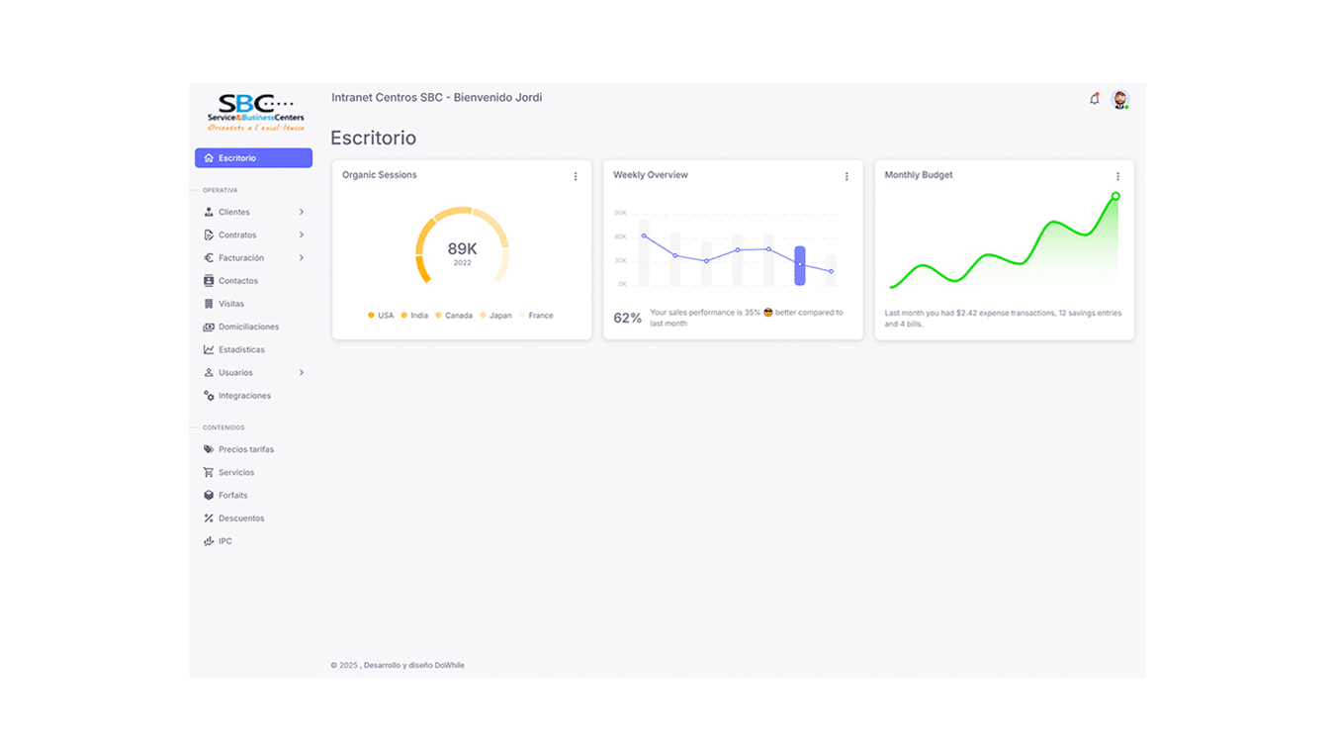The height and width of the screenshot is (752, 1336).
Task: Click the Contactos sidebar icon
Action: click(209, 281)
